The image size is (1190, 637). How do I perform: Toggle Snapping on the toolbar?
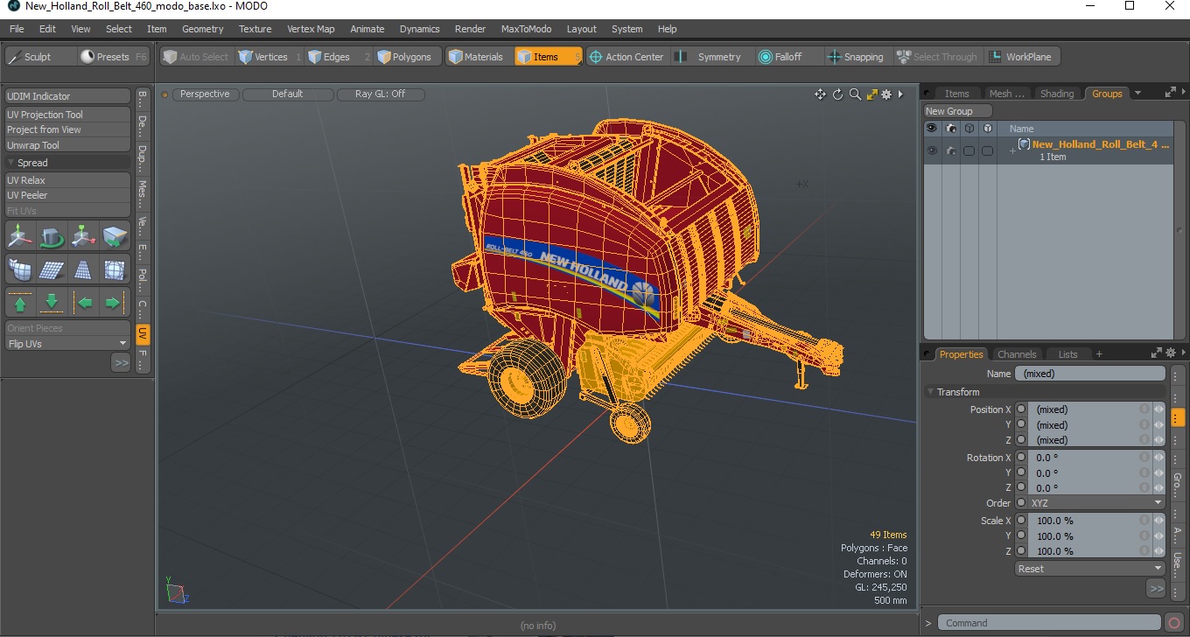click(856, 57)
